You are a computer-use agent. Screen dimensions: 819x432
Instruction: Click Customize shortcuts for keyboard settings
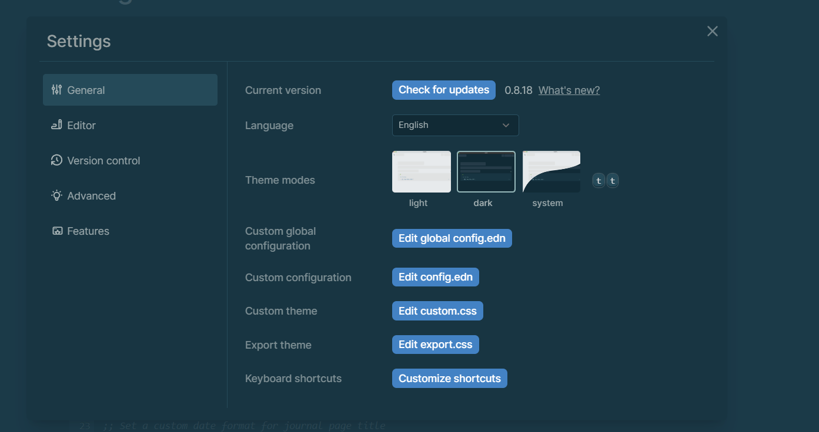click(449, 378)
